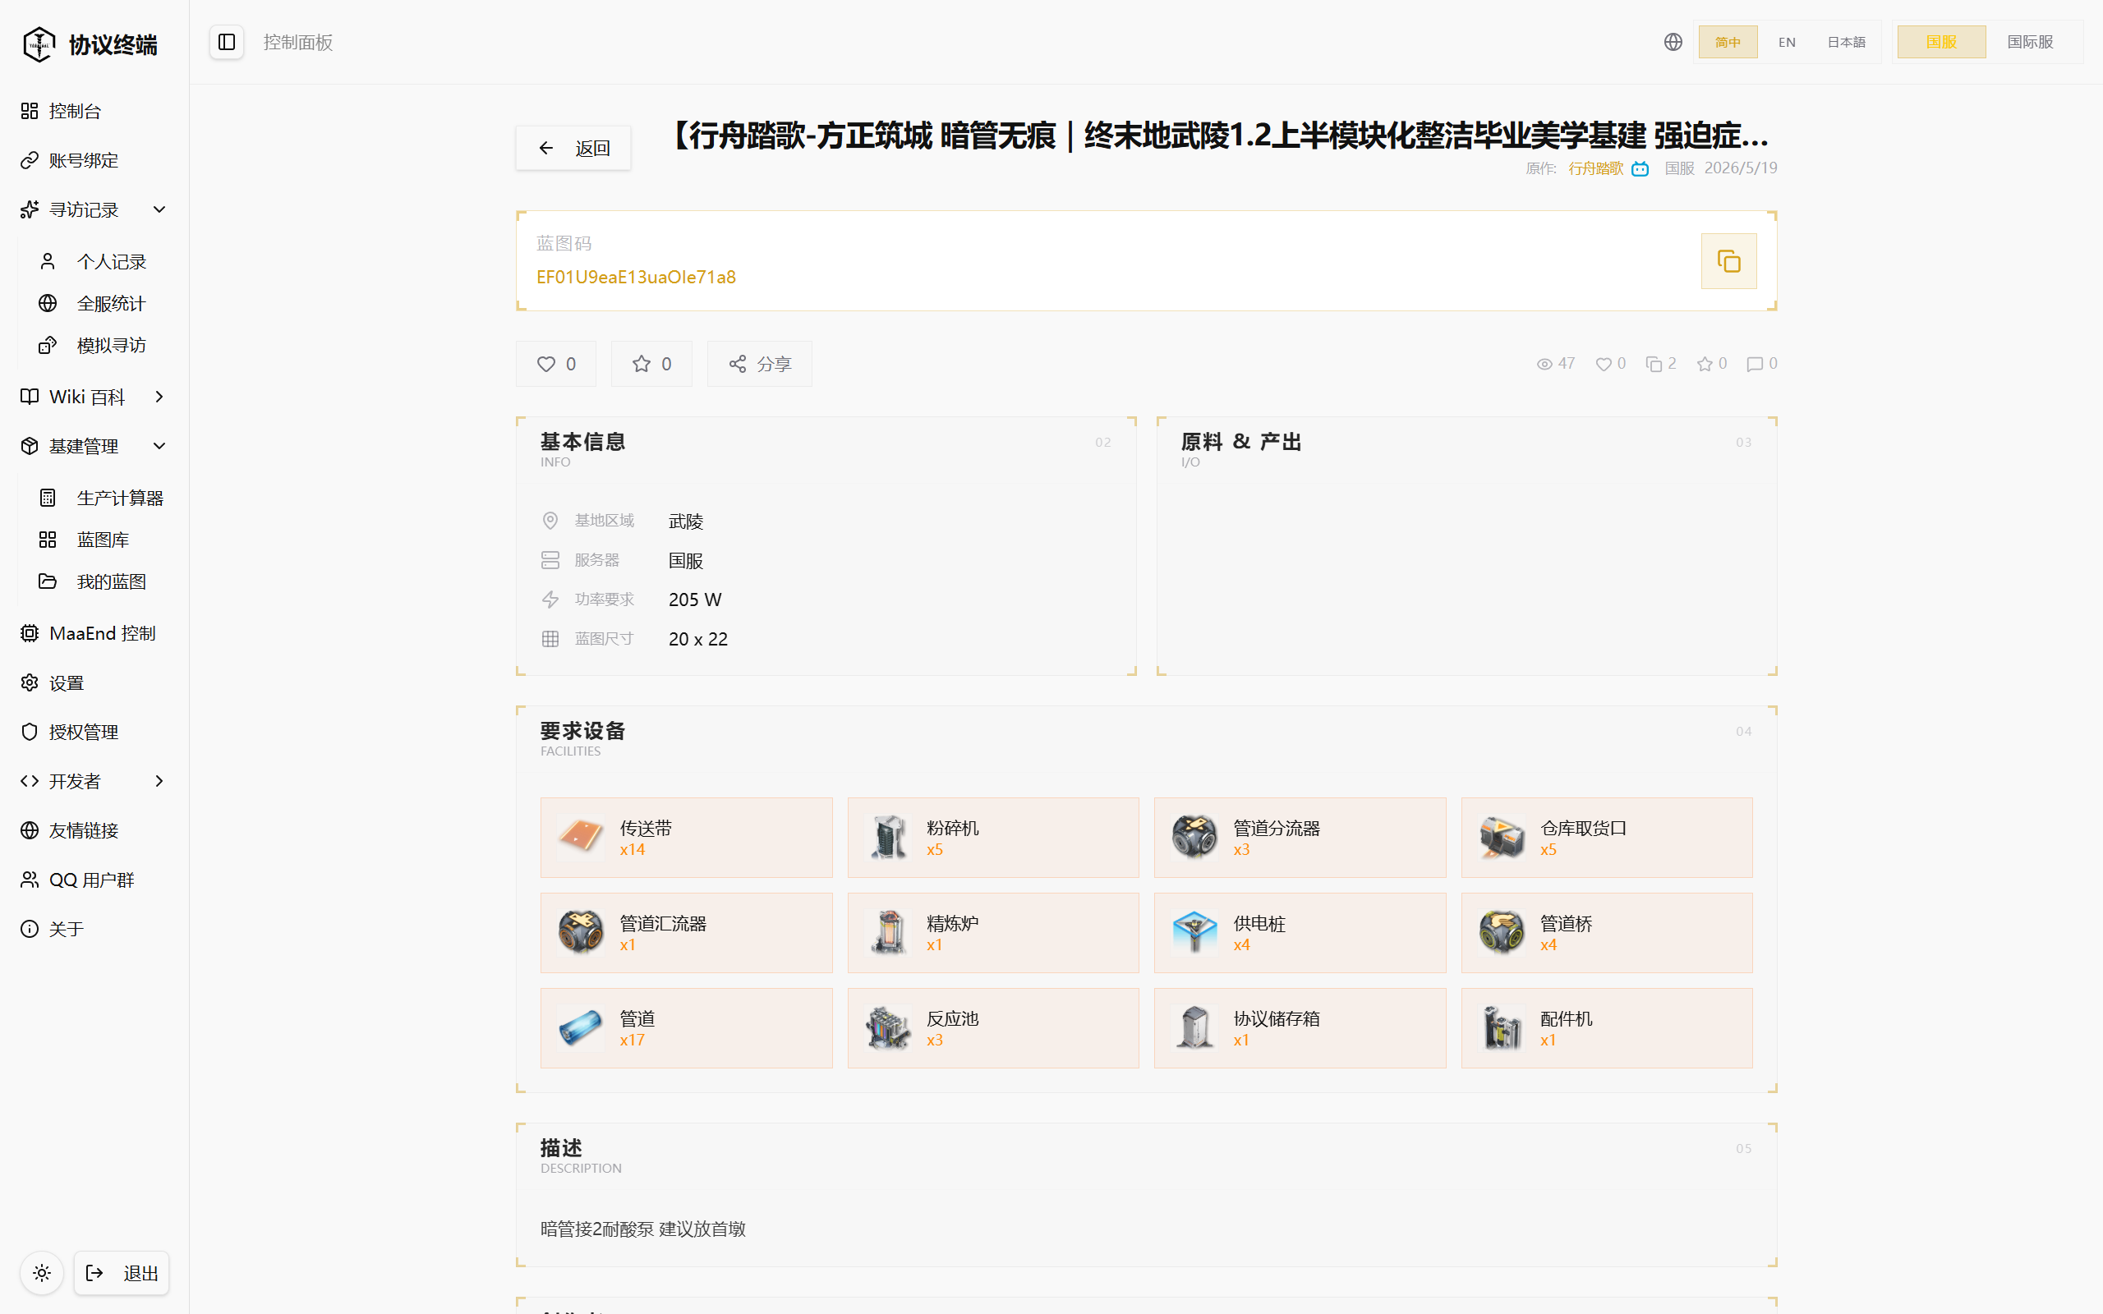Copy the blueprint code with copy icon
The width and height of the screenshot is (2103, 1314).
(1728, 260)
